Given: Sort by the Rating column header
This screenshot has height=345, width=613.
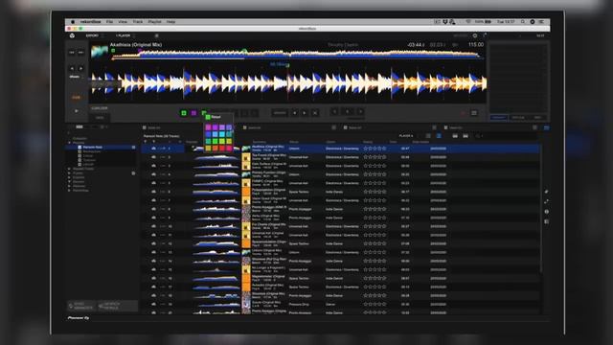Looking at the screenshot, I should click(x=368, y=142).
